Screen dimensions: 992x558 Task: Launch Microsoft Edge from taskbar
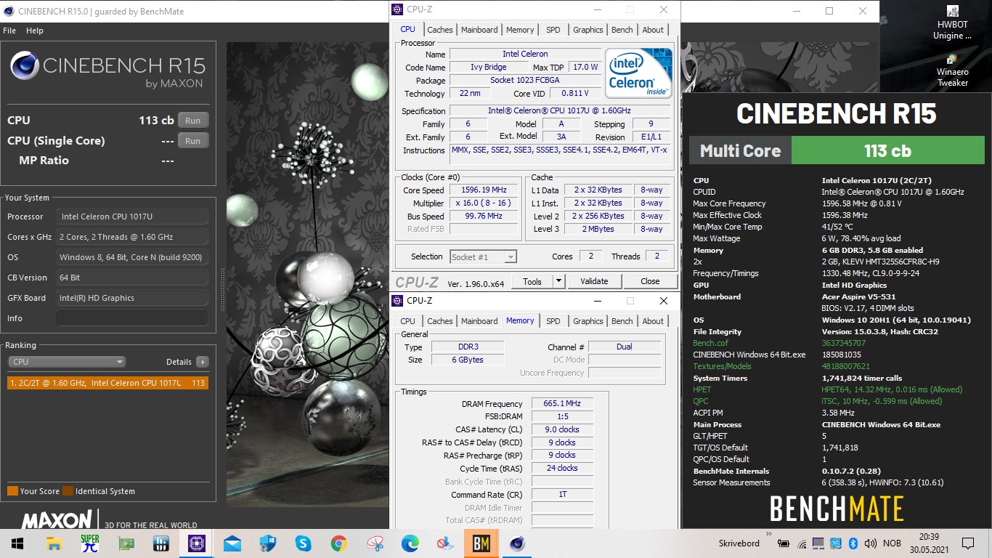tap(410, 543)
